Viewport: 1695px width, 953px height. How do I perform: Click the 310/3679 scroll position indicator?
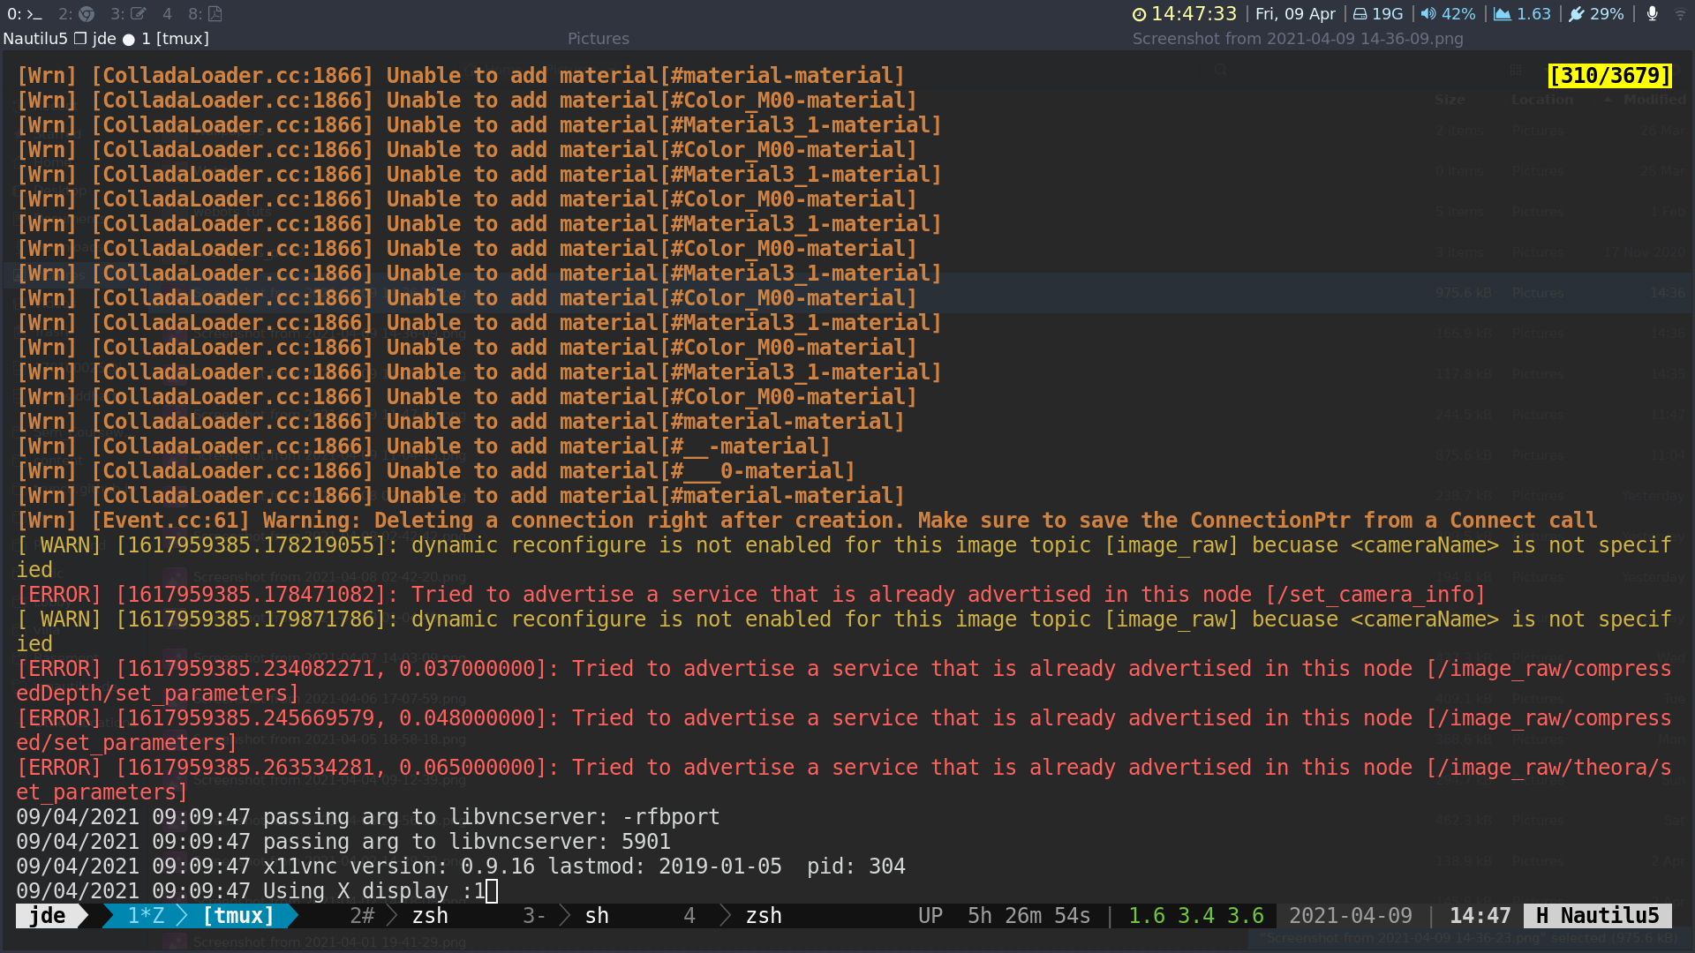[x=1609, y=76]
